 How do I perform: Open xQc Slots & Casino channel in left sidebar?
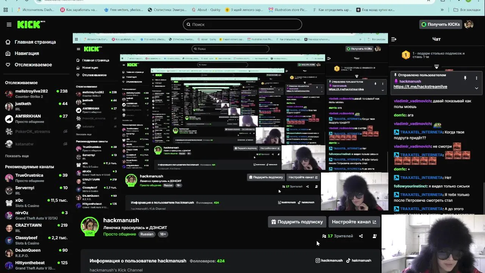click(36, 203)
